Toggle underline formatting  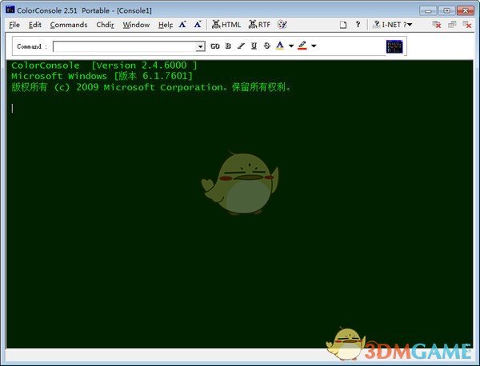click(254, 46)
